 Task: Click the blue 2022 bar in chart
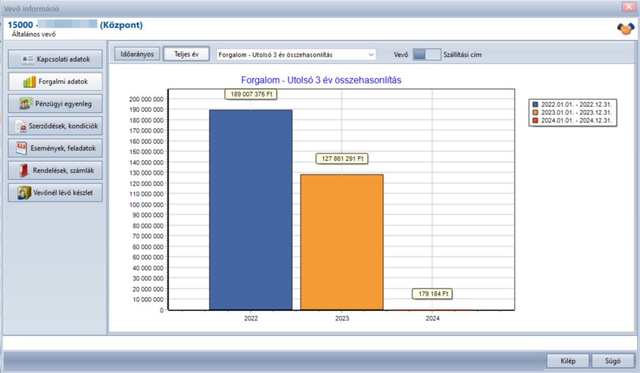pos(251,210)
